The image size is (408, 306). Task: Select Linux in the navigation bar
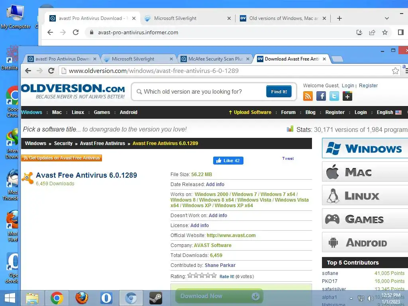[78, 112]
